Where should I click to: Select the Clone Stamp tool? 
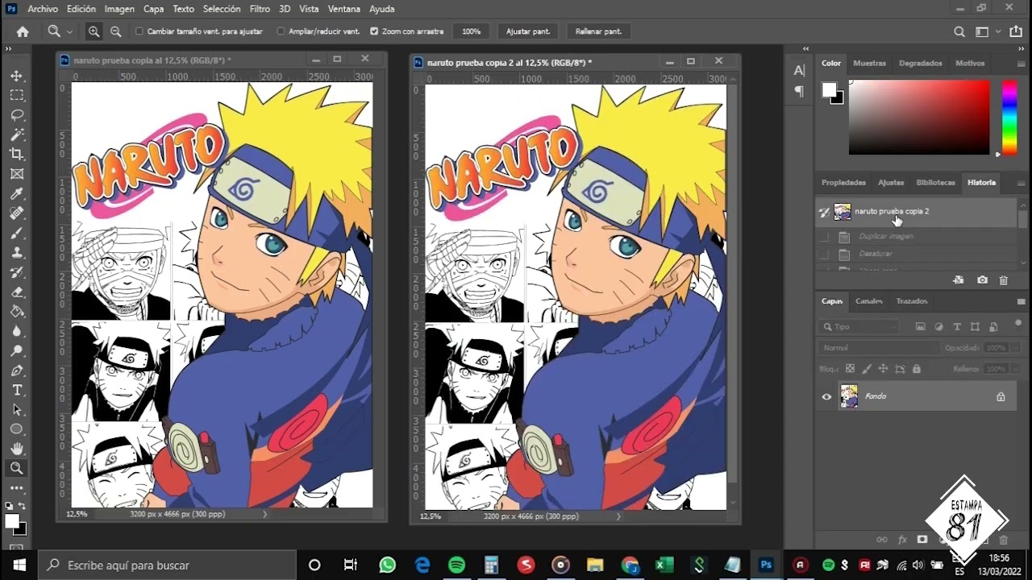[16, 252]
